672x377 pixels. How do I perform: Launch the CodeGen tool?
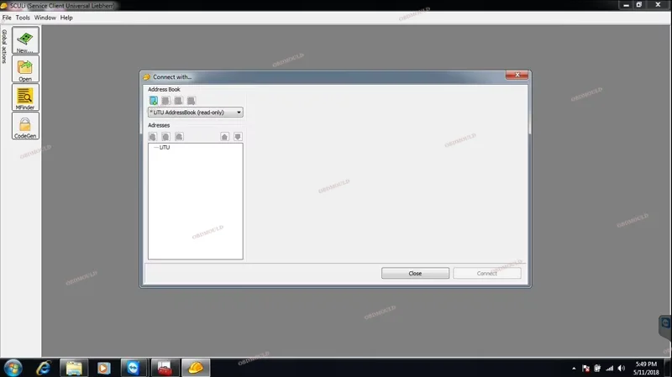coord(25,125)
